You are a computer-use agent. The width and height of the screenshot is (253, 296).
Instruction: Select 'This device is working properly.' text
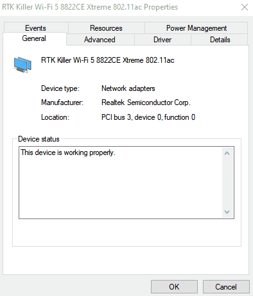pos(68,152)
